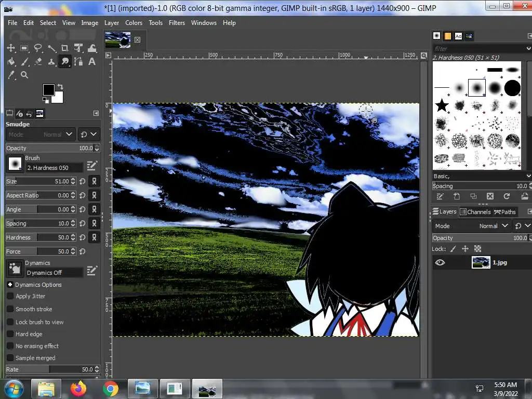532x399 pixels.
Task: Click the background color swatch
Action: pyautogui.click(x=58, y=99)
